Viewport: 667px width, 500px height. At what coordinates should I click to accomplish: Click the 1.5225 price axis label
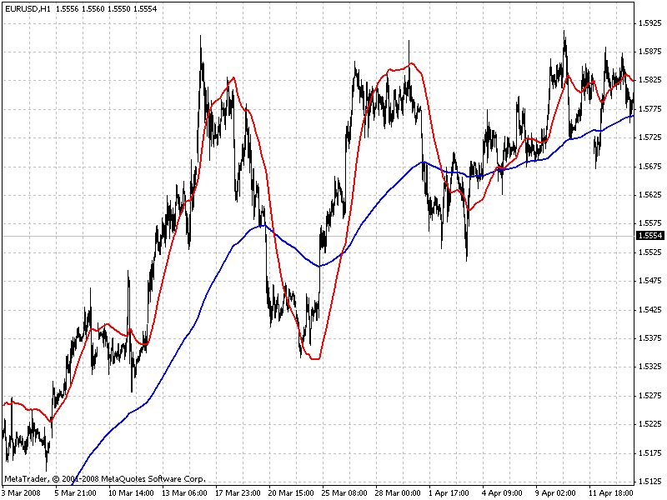coord(650,424)
